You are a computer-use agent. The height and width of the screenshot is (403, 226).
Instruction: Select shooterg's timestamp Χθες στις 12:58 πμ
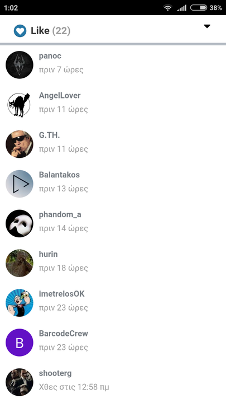pyautogui.click(x=74, y=387)
